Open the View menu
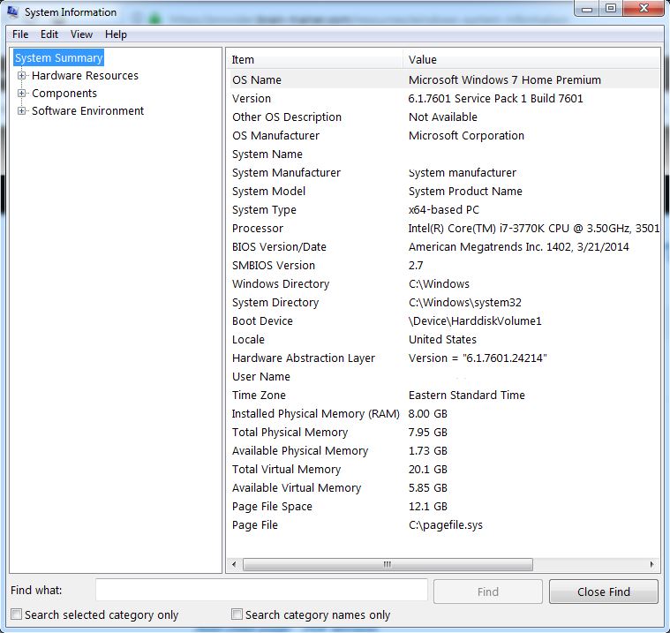 [x=81, y=34]
